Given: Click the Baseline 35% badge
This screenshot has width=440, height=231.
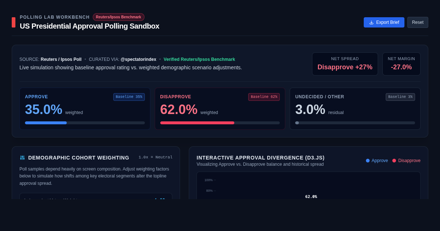Looking at the screenshot, I should point(129,97).
